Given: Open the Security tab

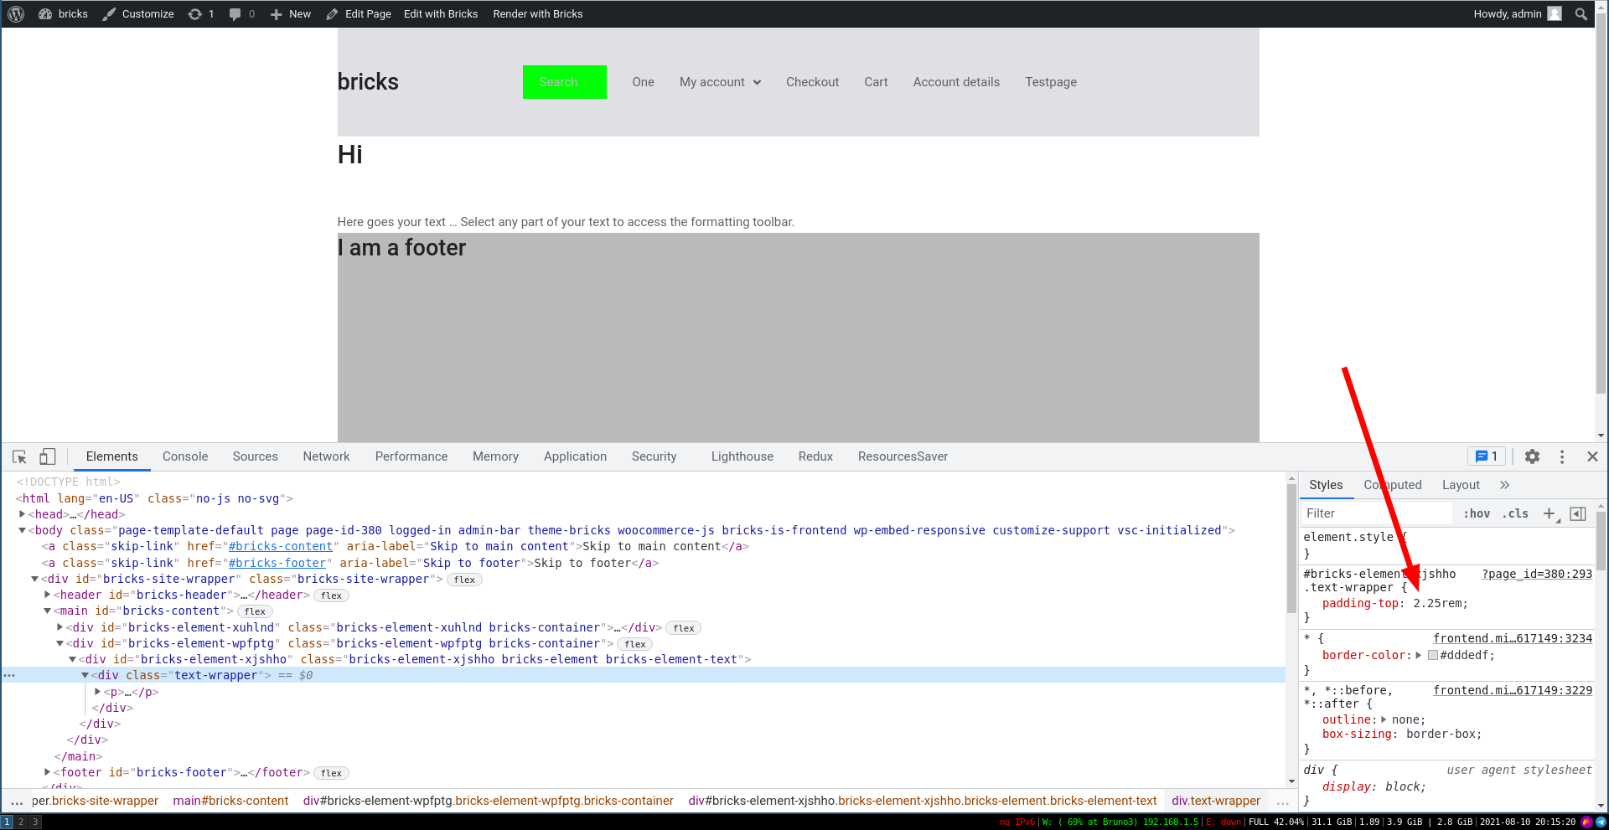Looking at the screenshot, I should pyautogui.click(x=654, y=456).
